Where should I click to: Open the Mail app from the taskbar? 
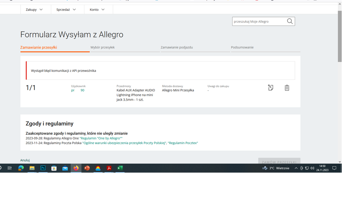(x=65, y=168)
